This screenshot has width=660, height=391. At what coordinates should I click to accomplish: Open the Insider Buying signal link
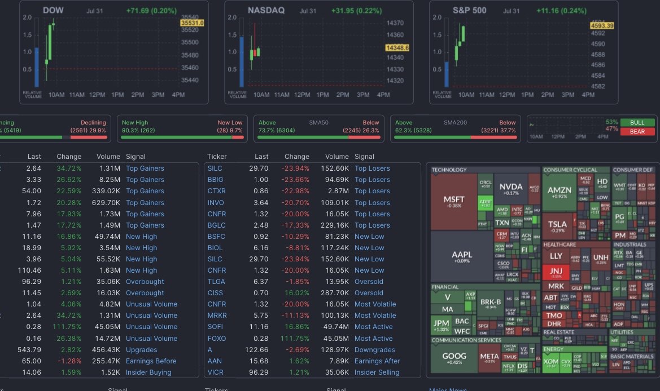148,372
